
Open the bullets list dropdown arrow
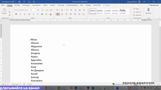(x=59, y=10)
